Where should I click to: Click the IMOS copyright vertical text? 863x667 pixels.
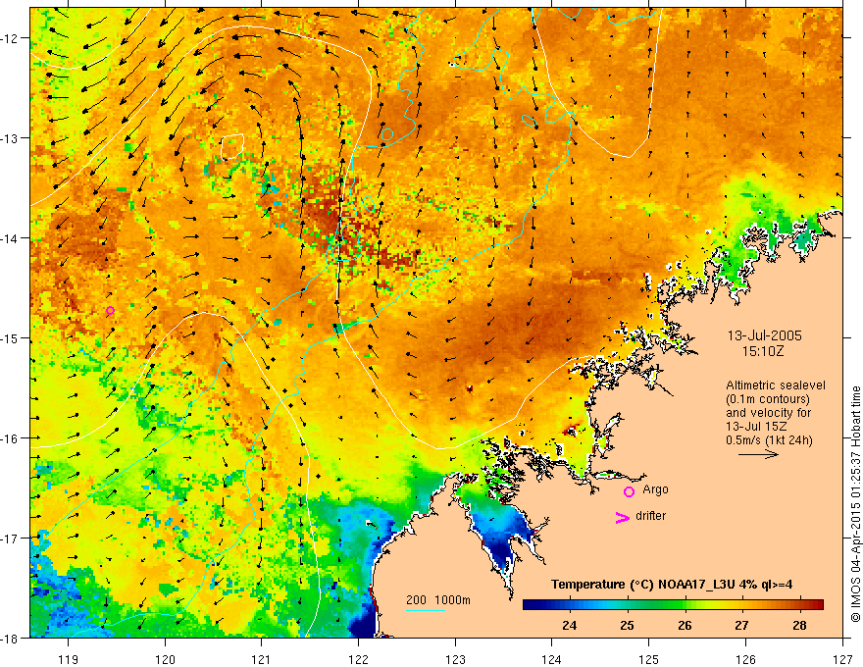pos(855,504)
